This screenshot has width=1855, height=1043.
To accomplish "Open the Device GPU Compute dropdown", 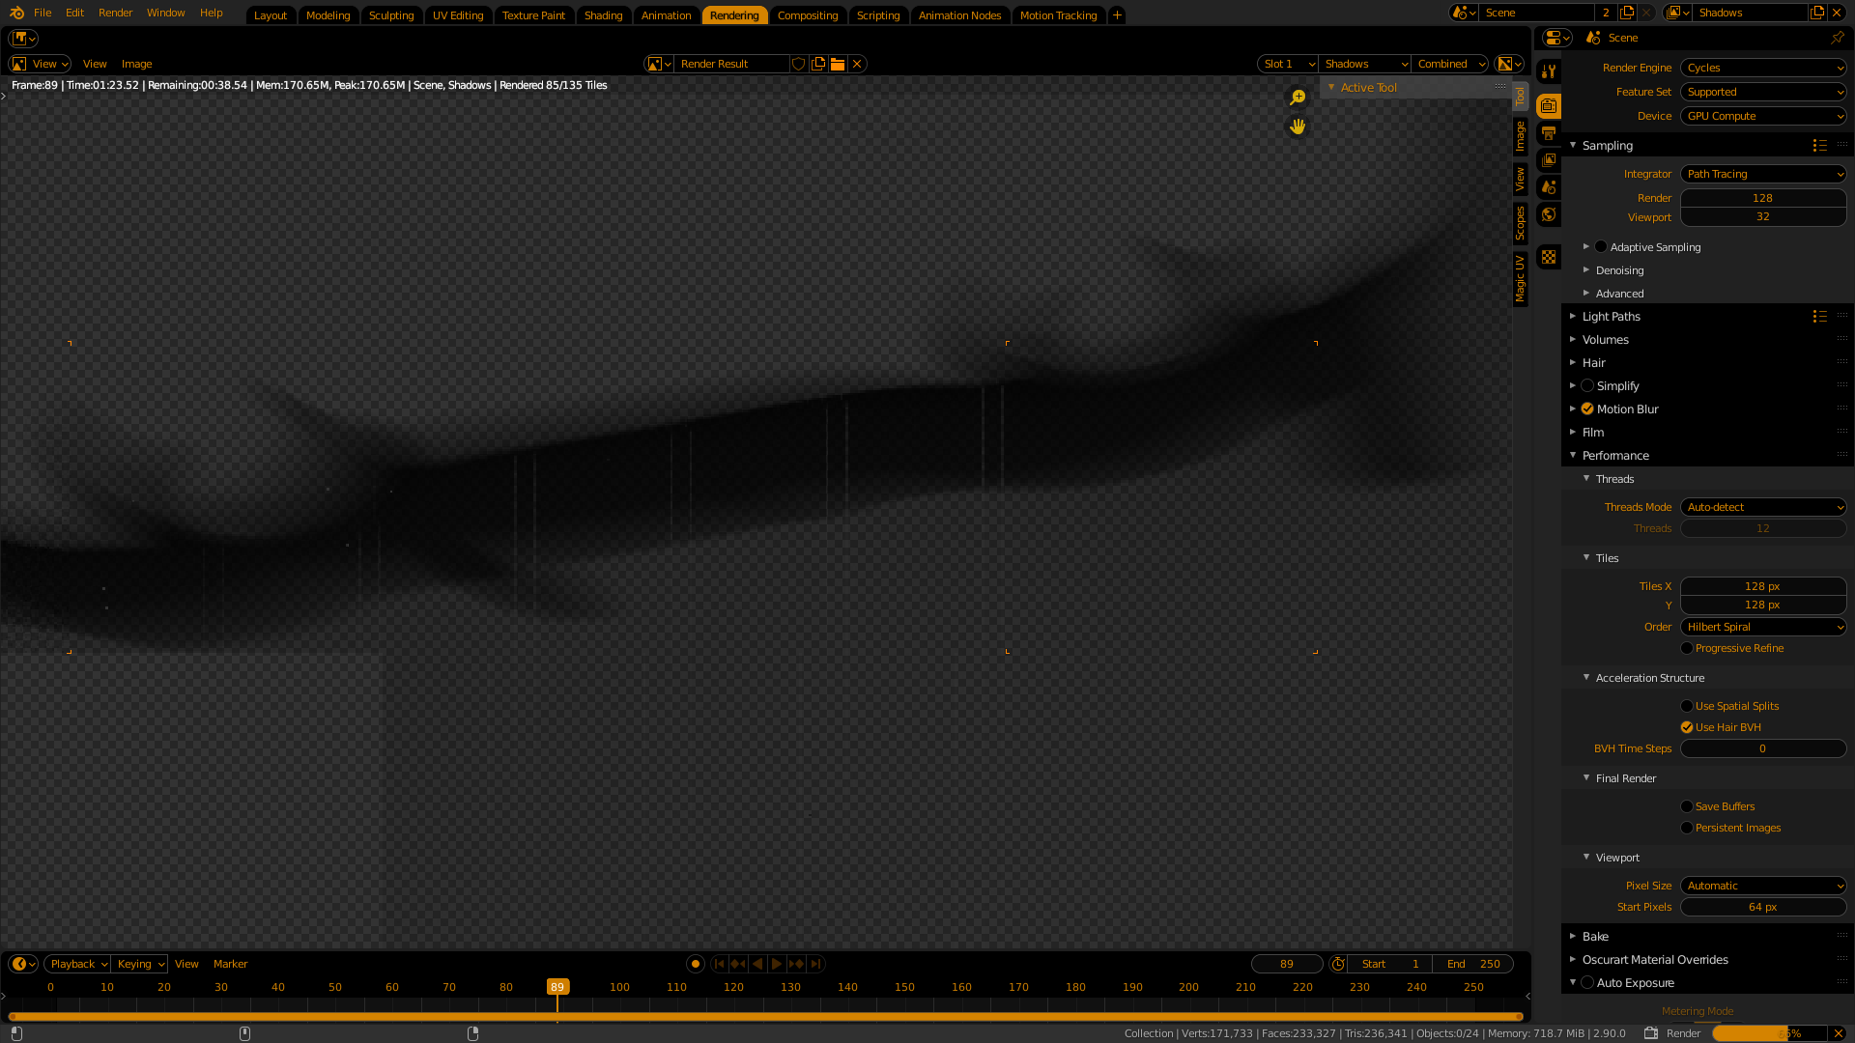I will click(x=1763, y=116).
